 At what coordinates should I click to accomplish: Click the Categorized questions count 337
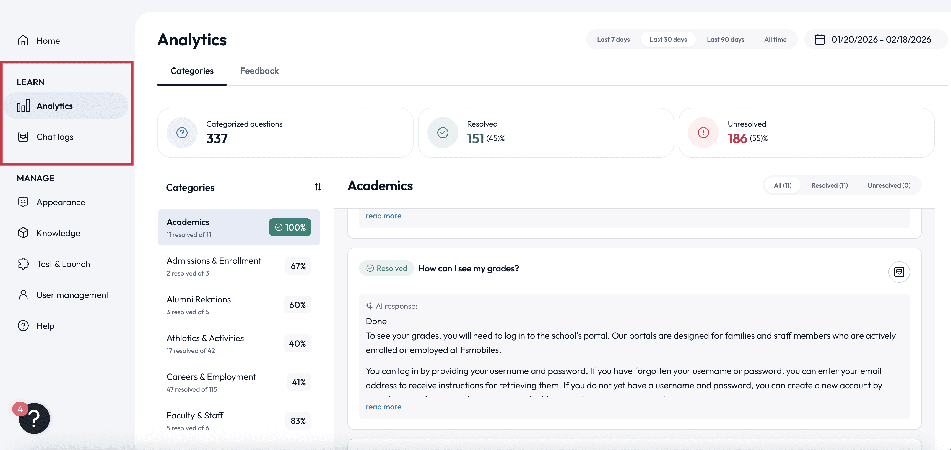[x=217, y=139]
